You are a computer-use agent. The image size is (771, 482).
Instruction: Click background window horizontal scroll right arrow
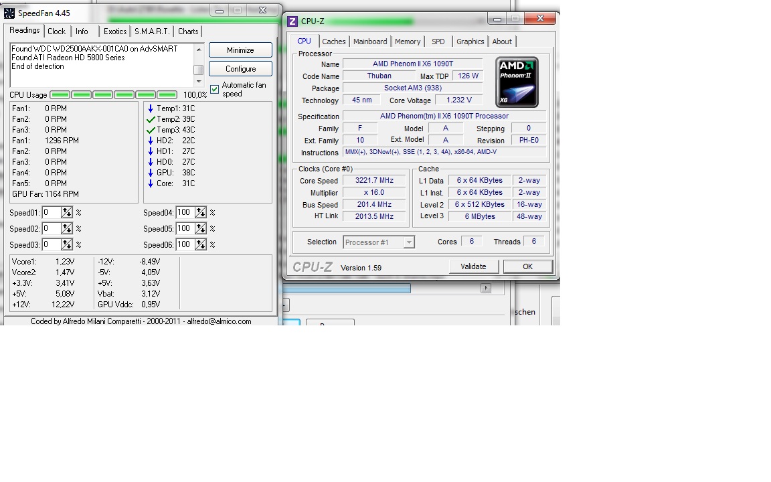point(486,289)
